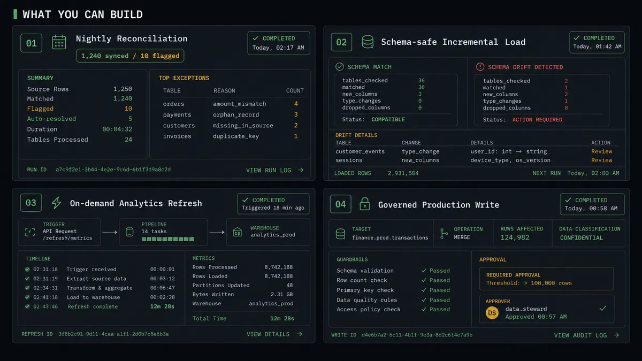Click the arrow icon after VIEW DETAILS
Screen dimensions: 642x361
[x=299, y=334]
